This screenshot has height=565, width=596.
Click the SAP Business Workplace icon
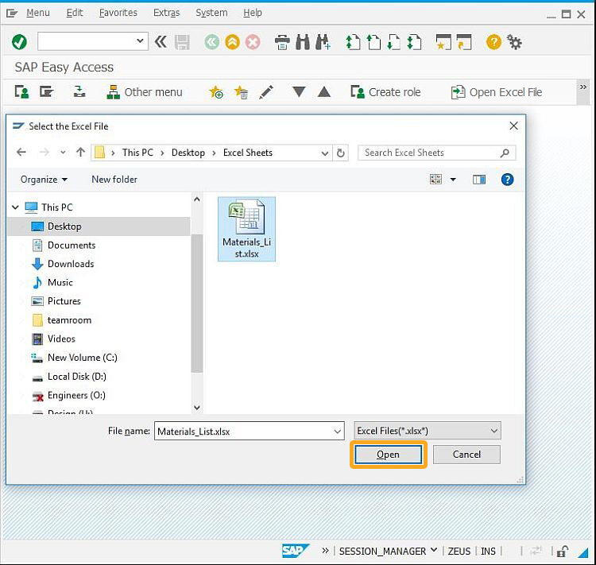(x=79, y=91)
